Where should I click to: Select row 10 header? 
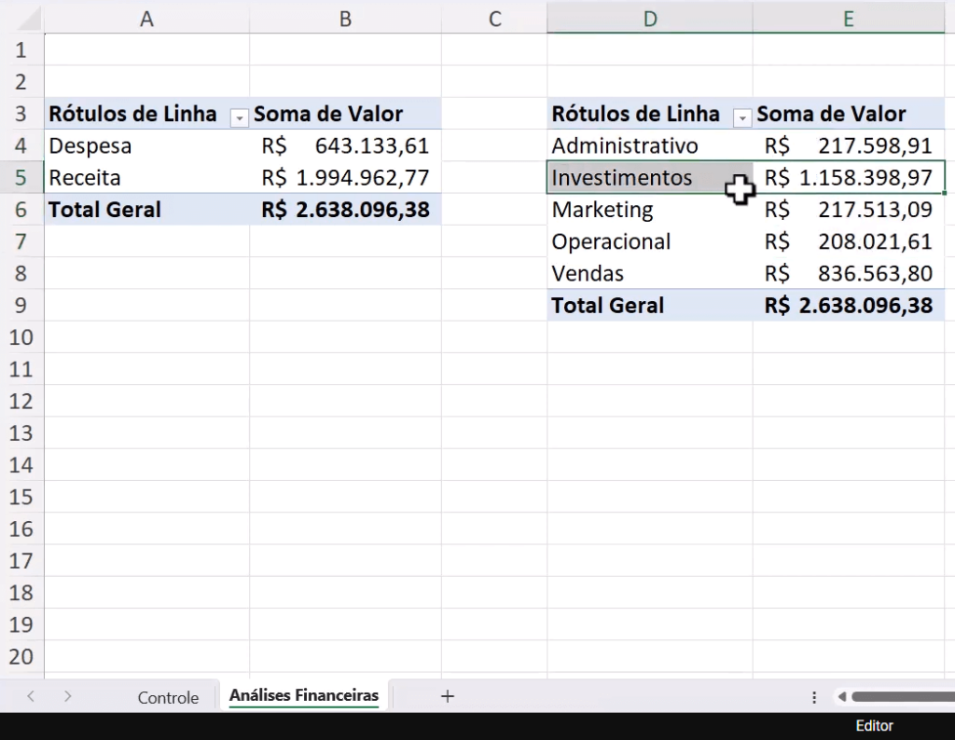coord(21,337)
